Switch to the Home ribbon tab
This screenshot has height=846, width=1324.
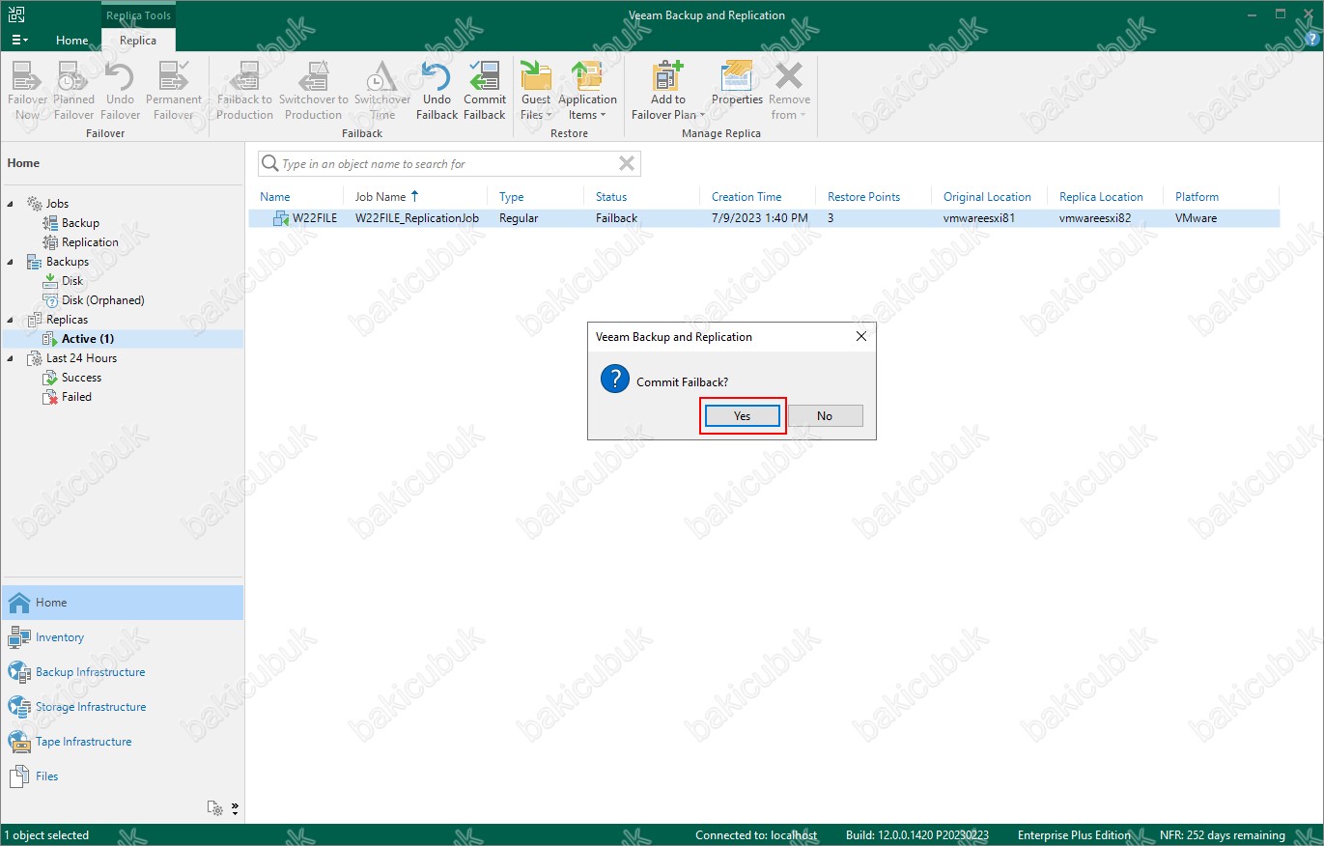pyautogui.click(x=71, y=41)
